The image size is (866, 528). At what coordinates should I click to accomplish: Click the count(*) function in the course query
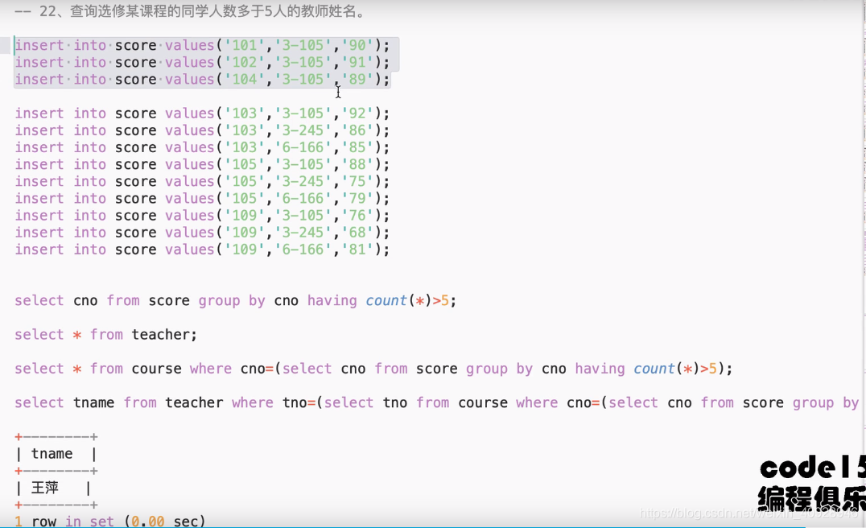coord(666,369)
